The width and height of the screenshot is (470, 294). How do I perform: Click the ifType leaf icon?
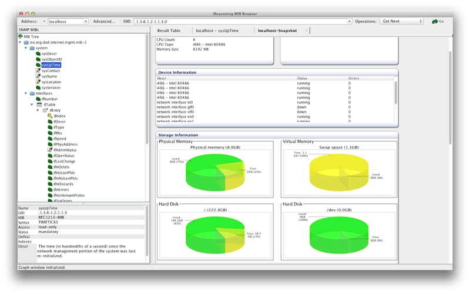[x=50, y=128]
